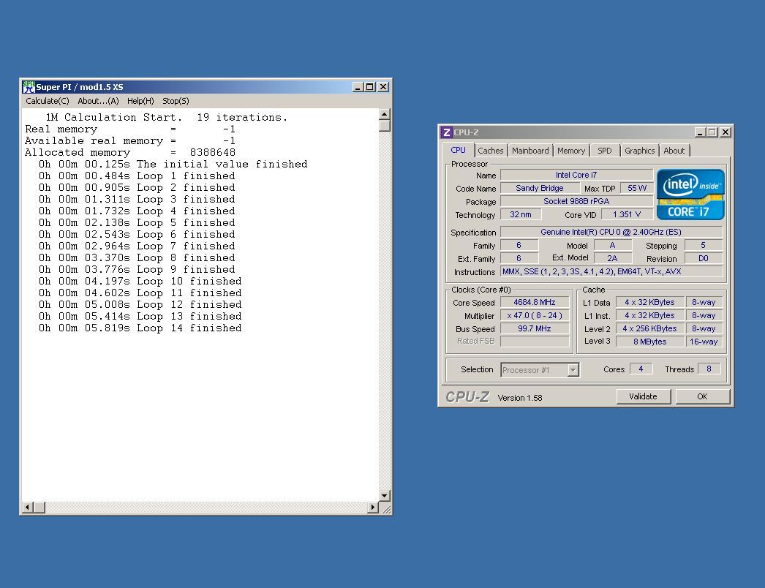Screen dimensions: 765x588
Task: Minimize the CPU-Z window
Action: coord(700,132)
